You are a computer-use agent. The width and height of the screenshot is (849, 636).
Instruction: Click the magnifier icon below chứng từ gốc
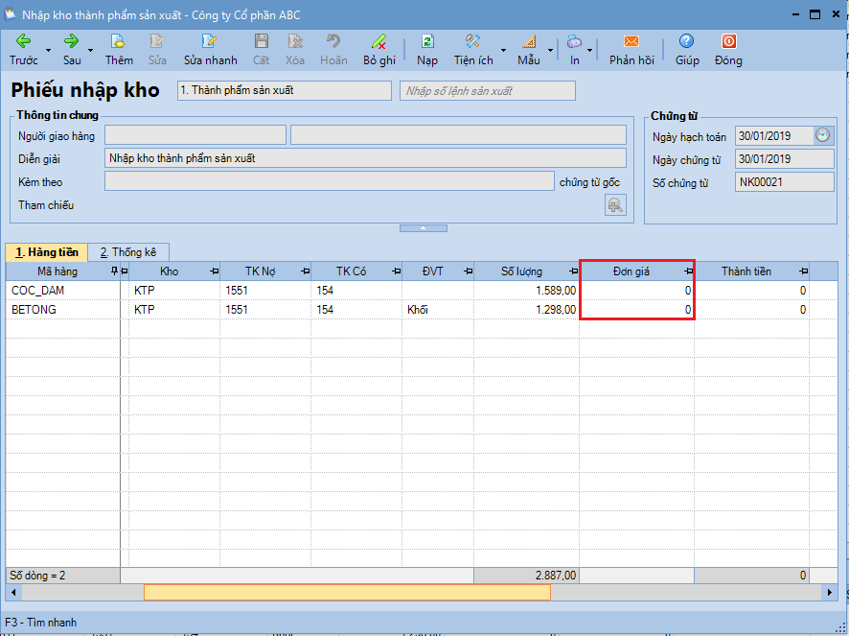(x=616, y=204)
